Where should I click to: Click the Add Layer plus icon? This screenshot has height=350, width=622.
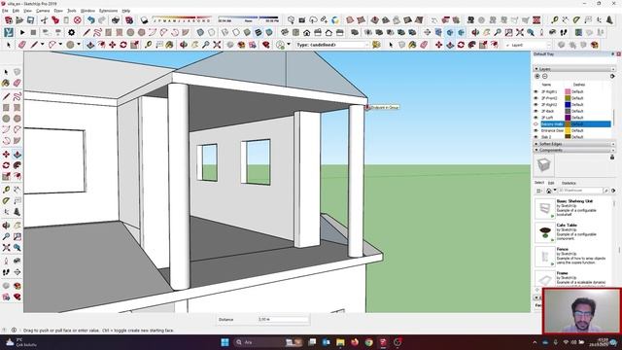coord(537,76)
